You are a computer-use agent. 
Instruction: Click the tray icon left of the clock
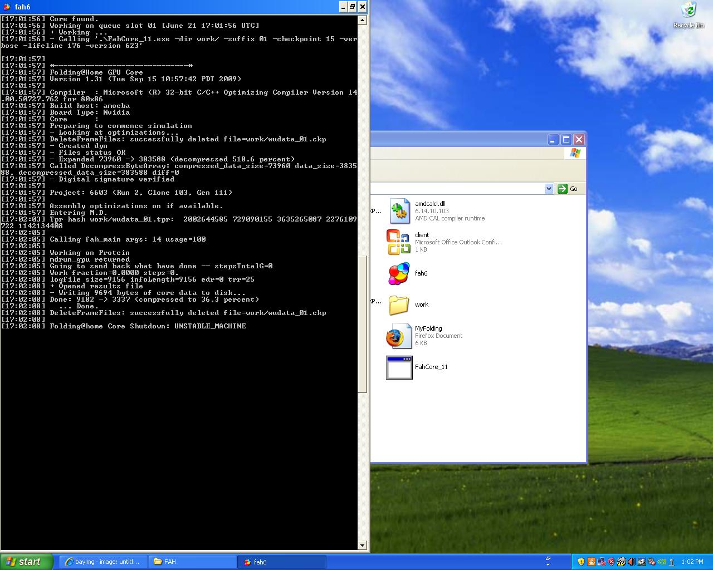(671, 562)
